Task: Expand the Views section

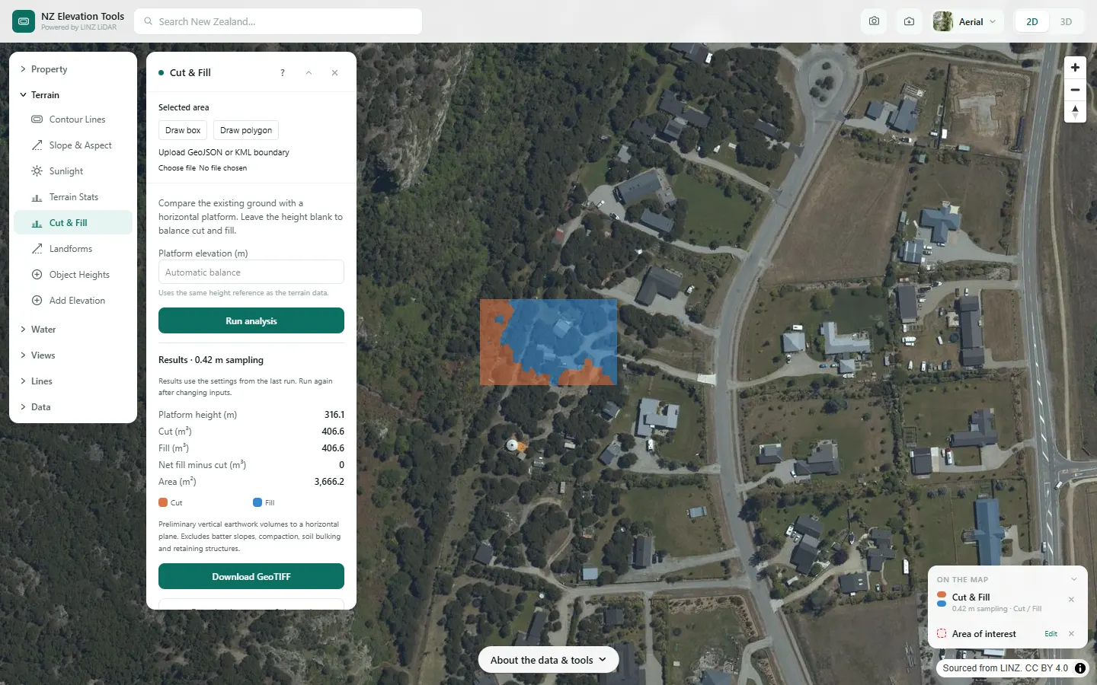Action: pos(73,355)
